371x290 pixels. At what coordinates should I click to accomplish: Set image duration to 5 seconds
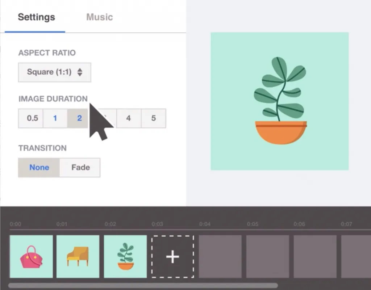pos(154,118)
